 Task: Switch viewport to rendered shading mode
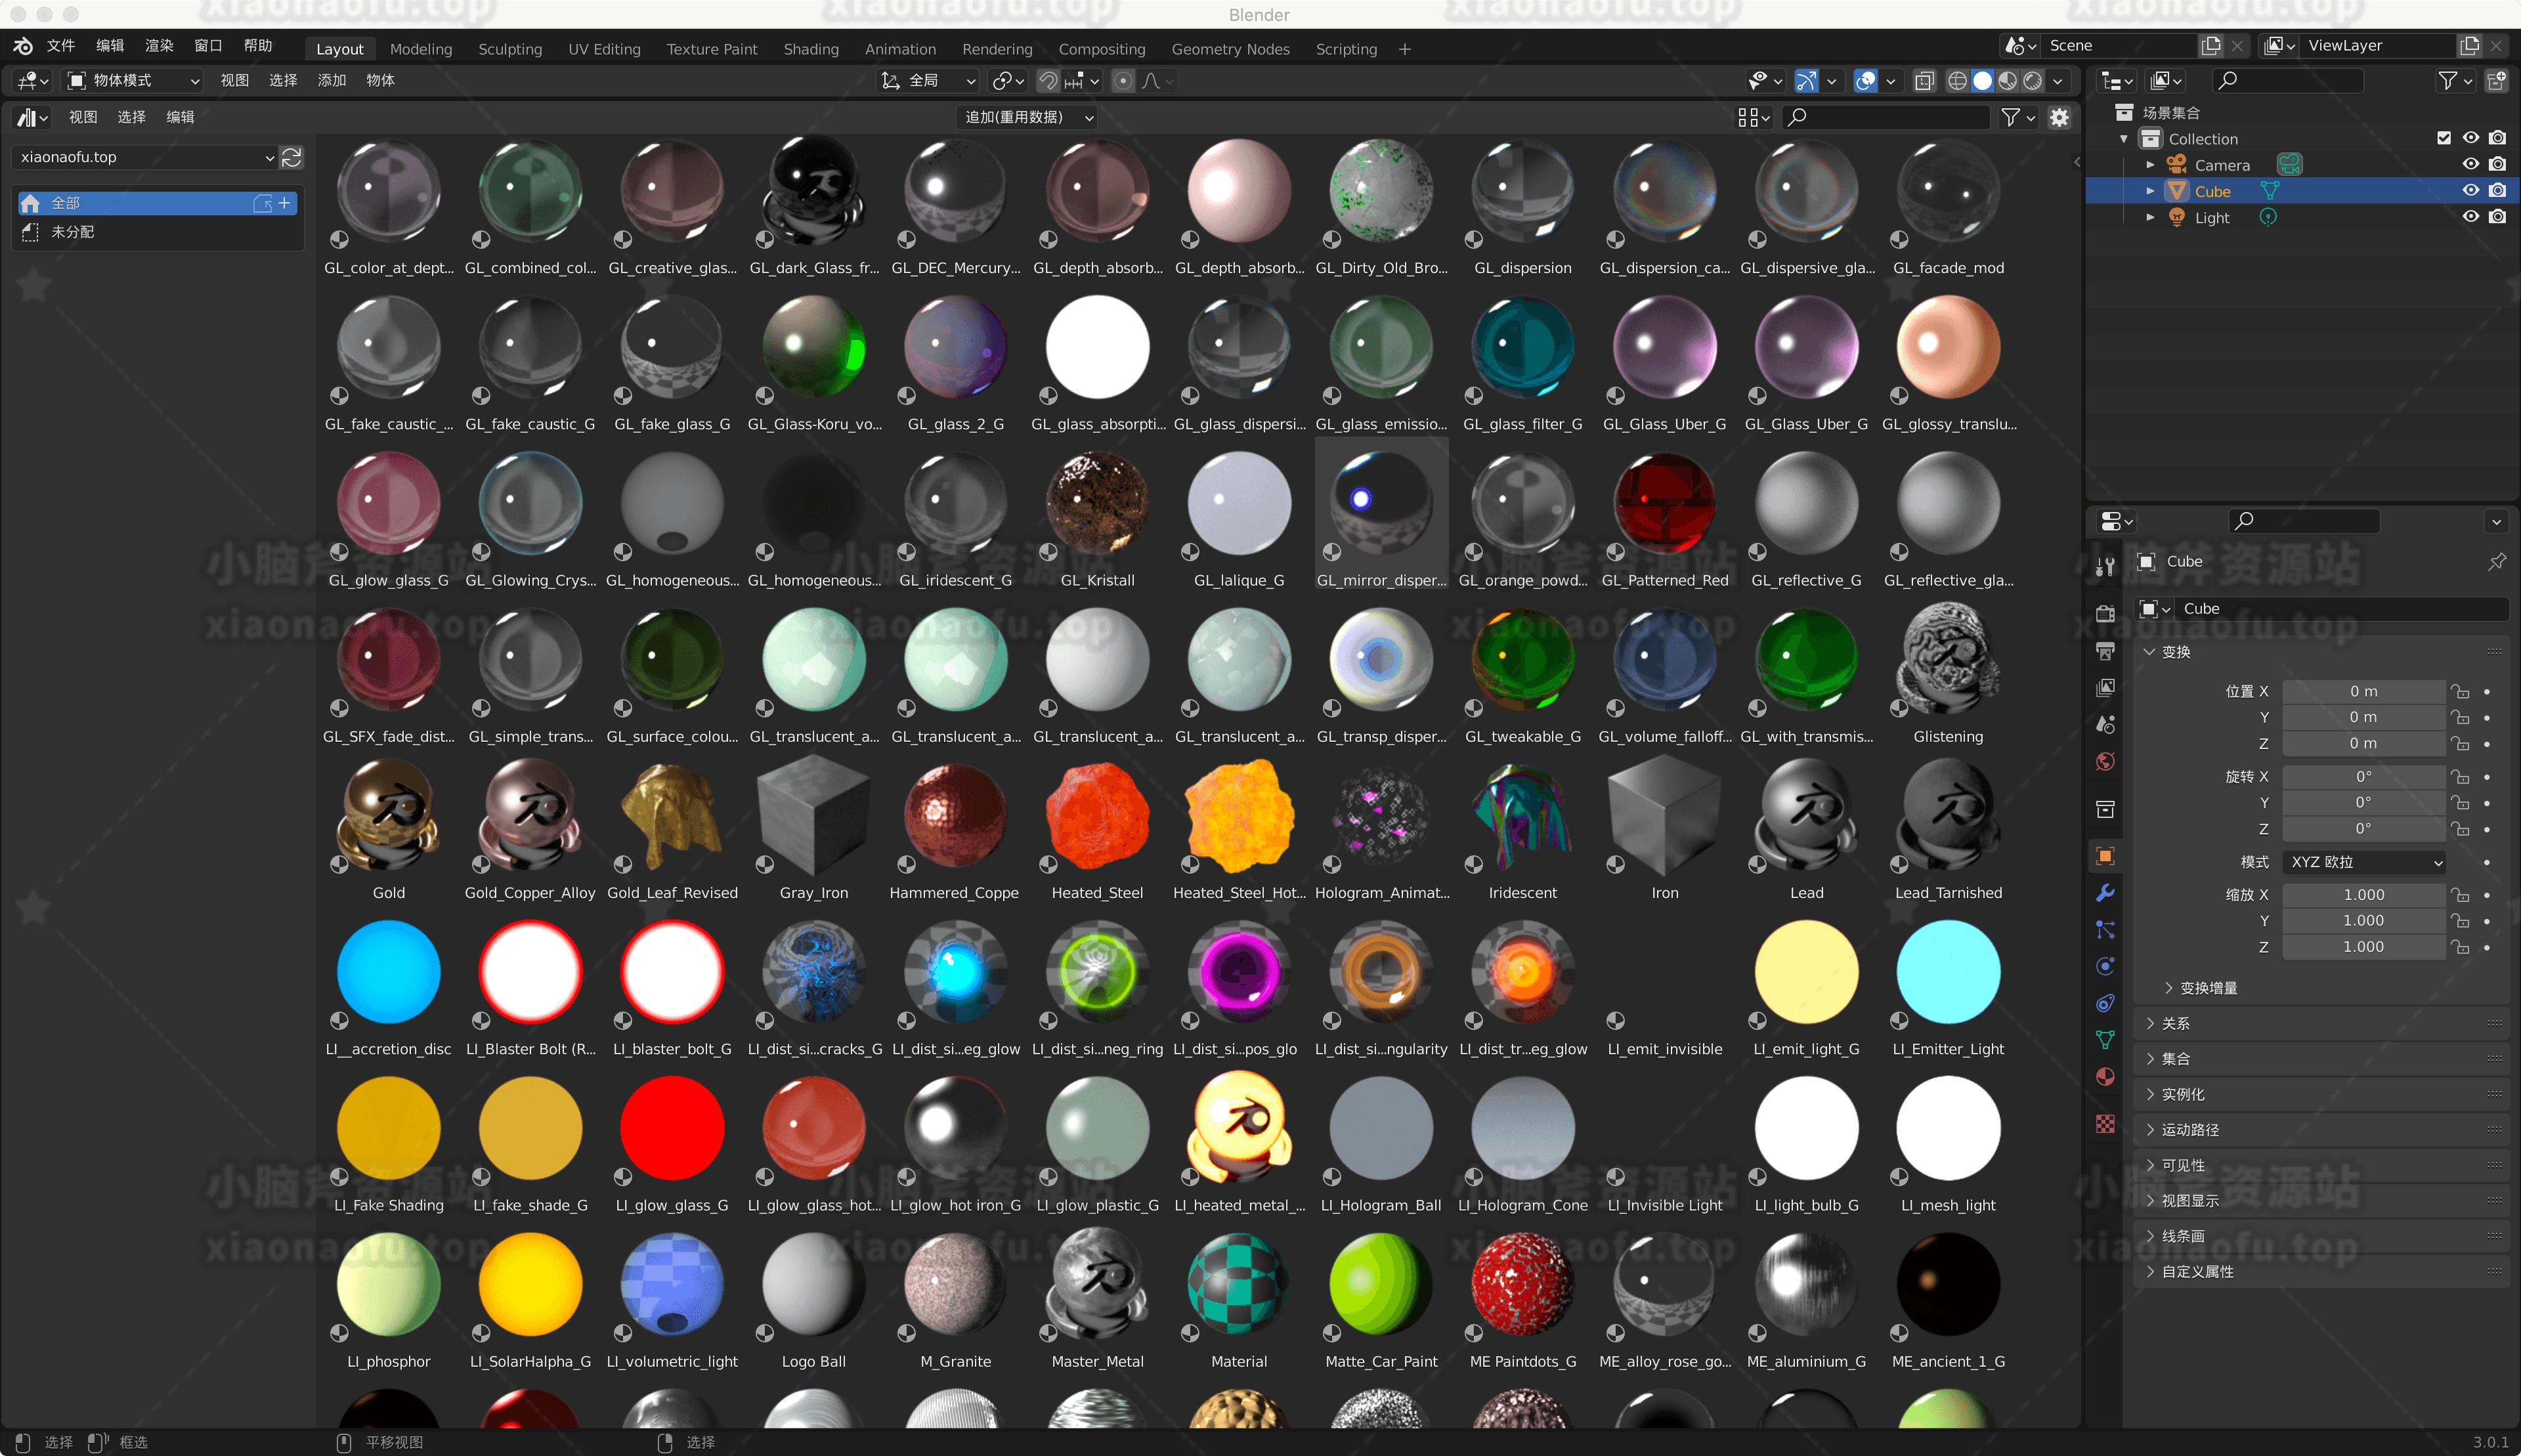pos(2033,81)
